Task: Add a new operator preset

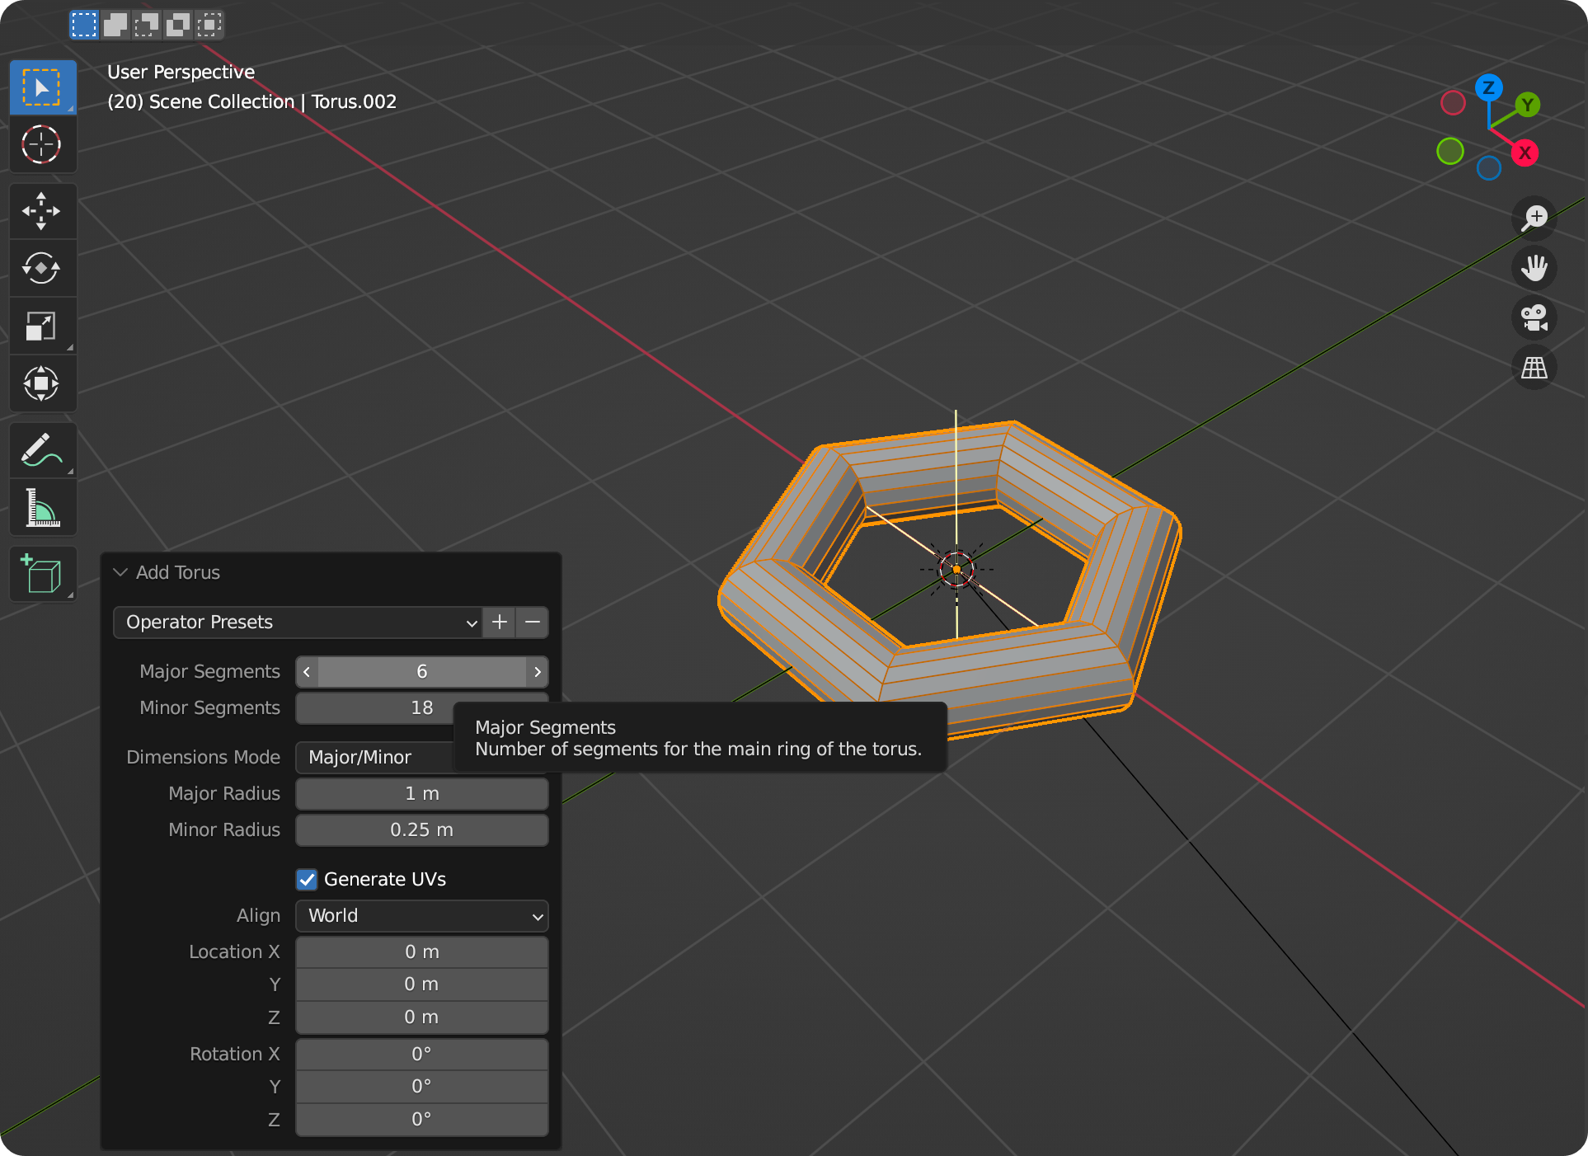Action: point(500,623)
